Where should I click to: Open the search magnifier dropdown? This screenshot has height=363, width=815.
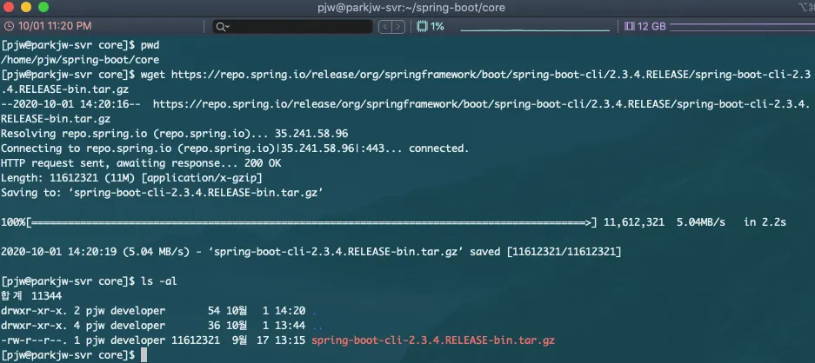tap(223, 26)
